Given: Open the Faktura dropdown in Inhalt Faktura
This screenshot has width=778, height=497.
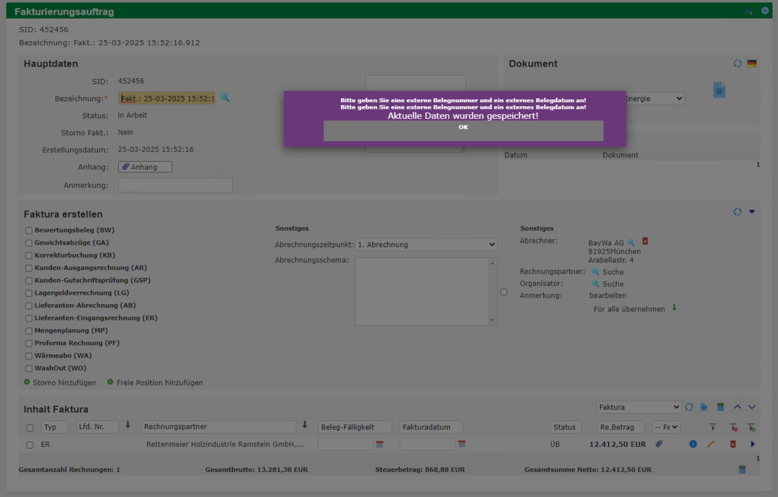Looking at the screenshot, I should (x=639, y=407).
